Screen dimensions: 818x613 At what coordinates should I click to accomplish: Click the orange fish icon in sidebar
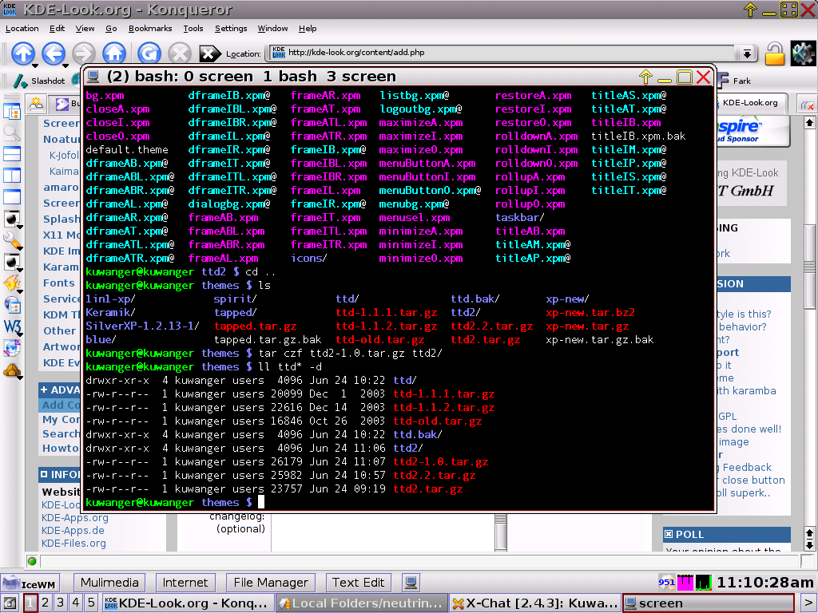tap(11, 283)
